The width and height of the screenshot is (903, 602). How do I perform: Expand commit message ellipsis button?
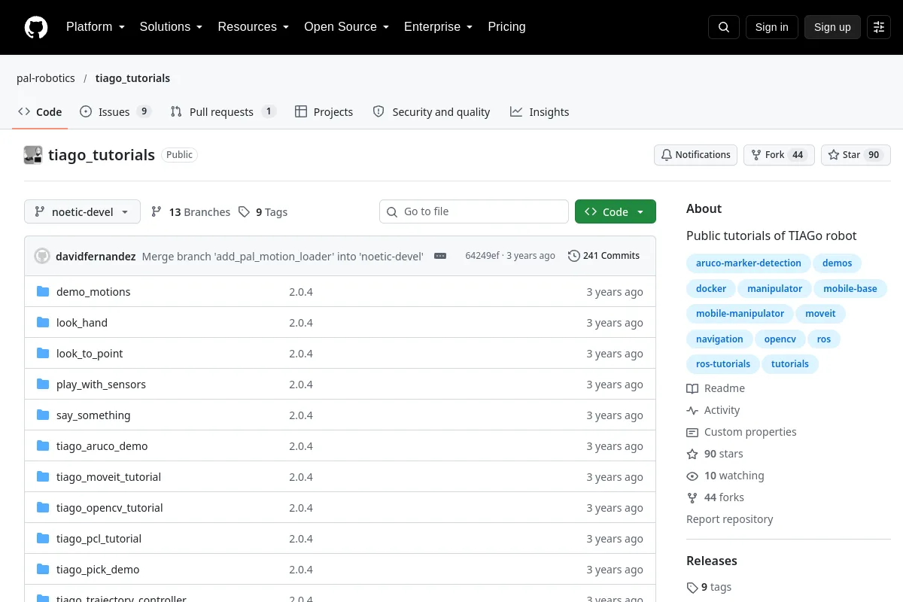coord(440,256)
